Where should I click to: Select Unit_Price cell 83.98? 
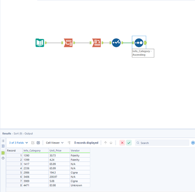(59, 185)
